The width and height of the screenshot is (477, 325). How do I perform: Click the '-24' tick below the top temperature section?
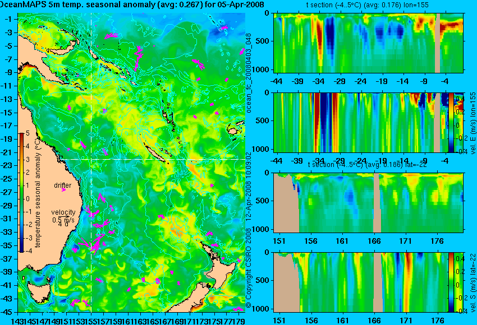point(361,81)
